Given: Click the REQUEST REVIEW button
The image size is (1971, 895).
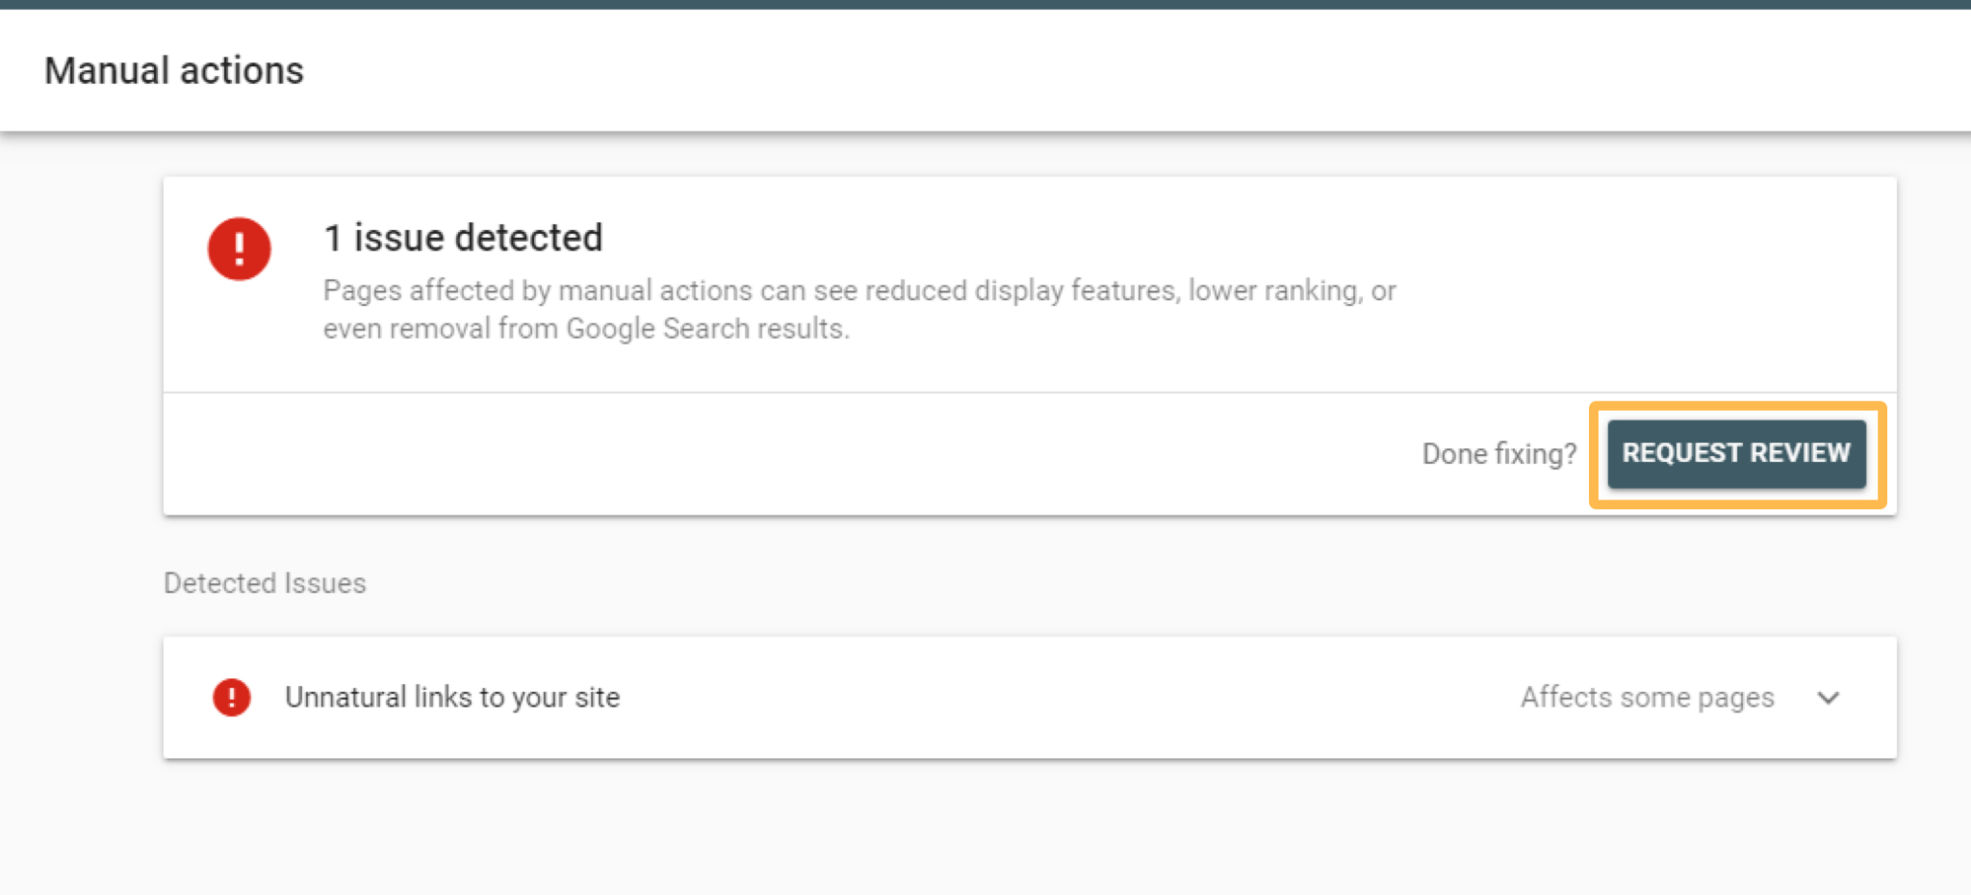Looking at the screenshot, I should [x=1735, y=453].
